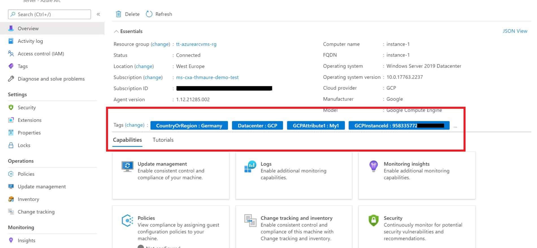Open the Diagnose and solve problems wrench icon
This screenshot has width=537, height=248.
point(11,79)
